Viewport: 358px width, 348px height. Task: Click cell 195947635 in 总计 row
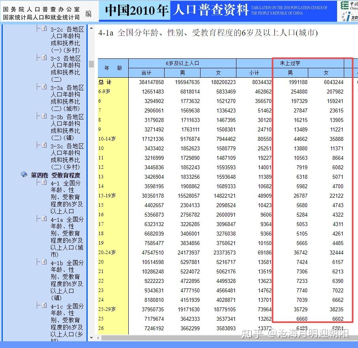click(x=187, y=82)
